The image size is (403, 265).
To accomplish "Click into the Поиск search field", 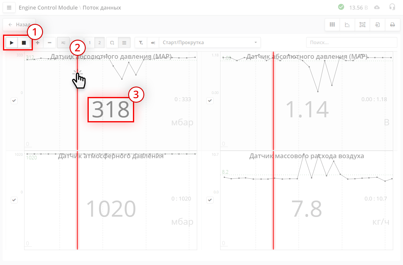I will point(351,43).
